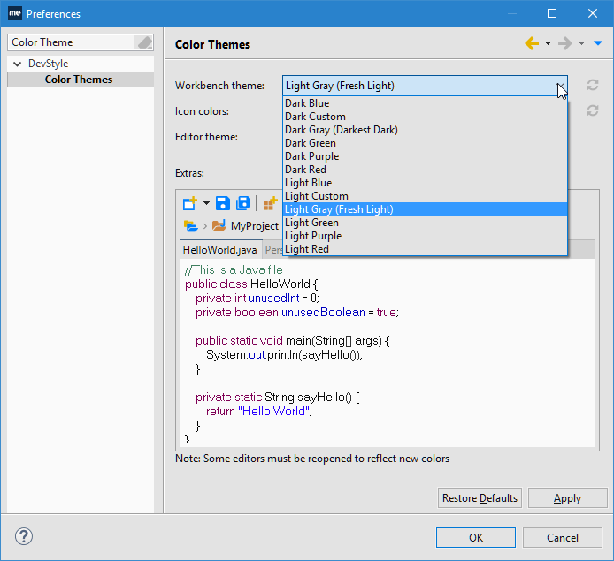Screen dimensions: 614x561
Task: Click the MyProject folder icon in breadcrumb
Action: [219, 226]
